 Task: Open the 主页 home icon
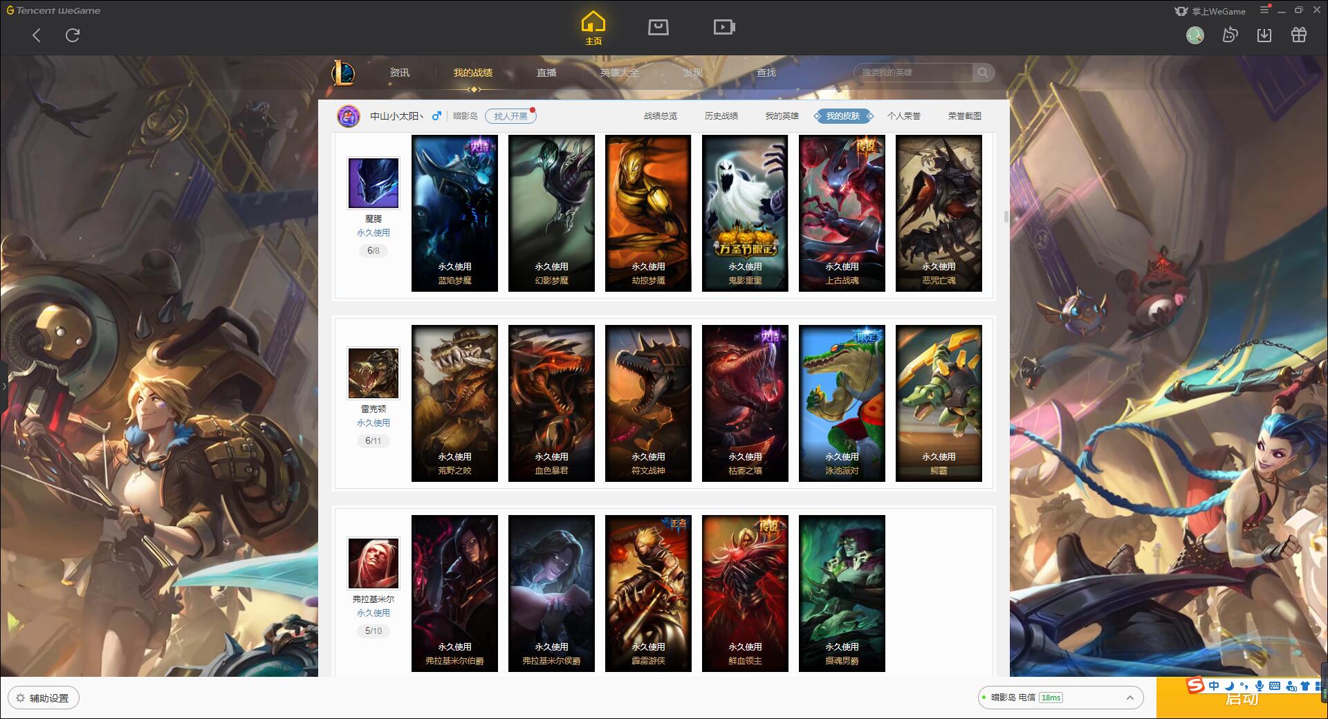[x=593, y=29]
